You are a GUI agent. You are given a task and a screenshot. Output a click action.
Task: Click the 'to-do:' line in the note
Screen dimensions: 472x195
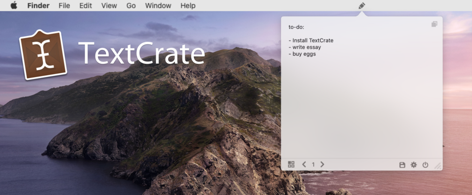point(296,27)
